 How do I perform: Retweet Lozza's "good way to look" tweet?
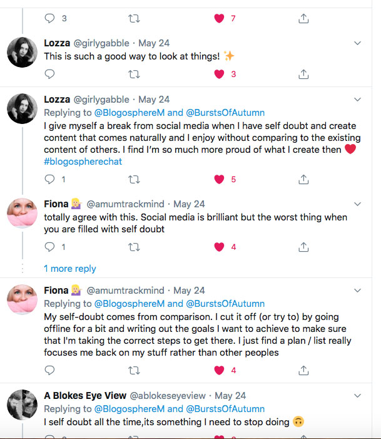coord(133,74)
